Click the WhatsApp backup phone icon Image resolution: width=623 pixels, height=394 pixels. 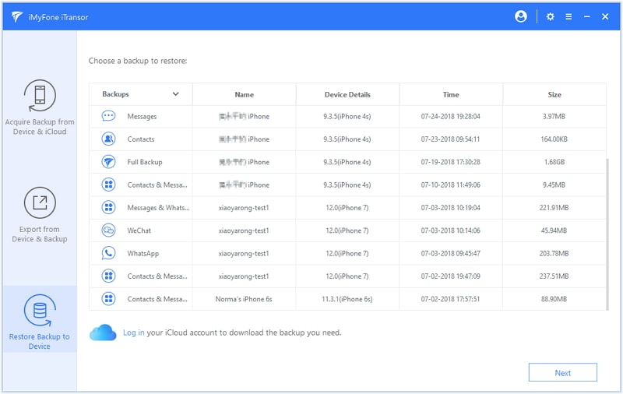pos(108,253)
